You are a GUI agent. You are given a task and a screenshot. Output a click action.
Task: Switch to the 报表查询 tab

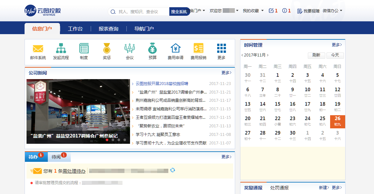pyautogui.click(x=108, y=29)
